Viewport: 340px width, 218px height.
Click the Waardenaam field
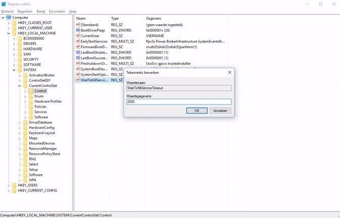point(179,88)
